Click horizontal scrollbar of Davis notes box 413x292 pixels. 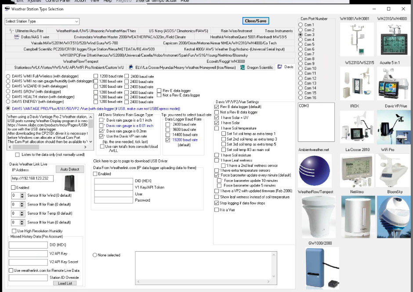click(48, 147)
